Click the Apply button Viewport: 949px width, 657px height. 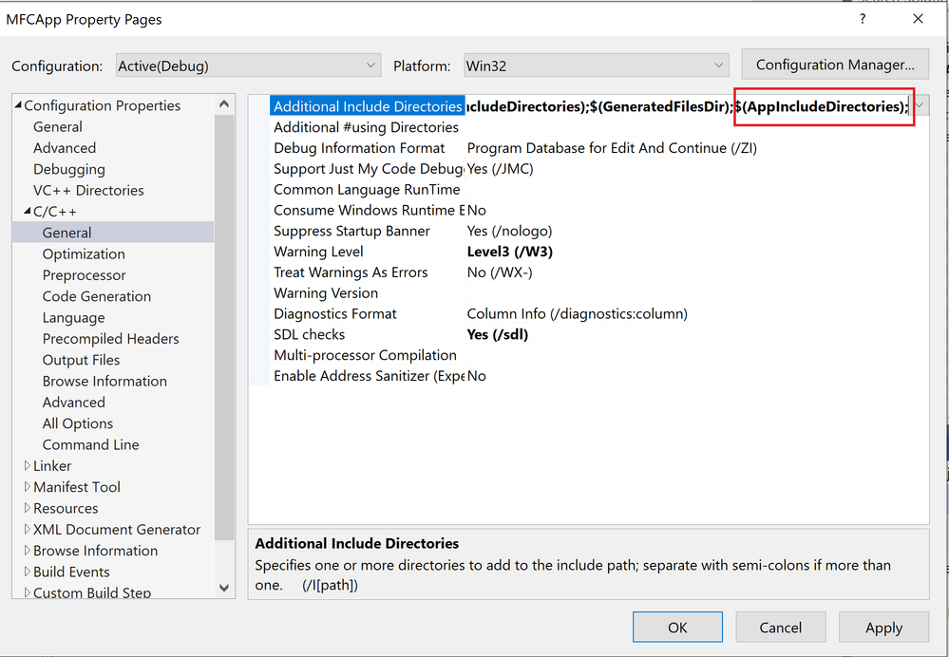pyautogui.click(x=883, y=628)
